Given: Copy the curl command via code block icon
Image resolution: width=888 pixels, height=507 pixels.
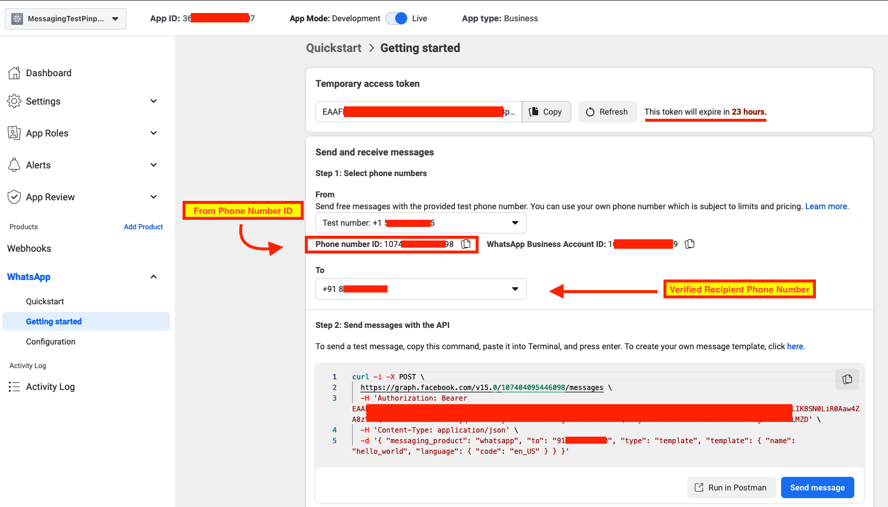Looking at the screenshot, I should [x=847, y=379].
